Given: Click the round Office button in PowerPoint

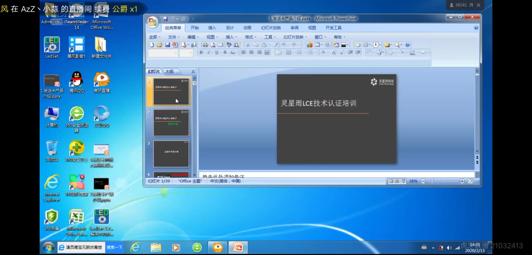Looking at the screenshot, I should tap(153, 23).
